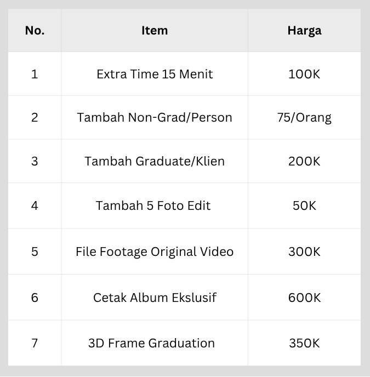Select row number 7 cell
The height and width of the screenshot is (377, 370).
click(35, 343)
